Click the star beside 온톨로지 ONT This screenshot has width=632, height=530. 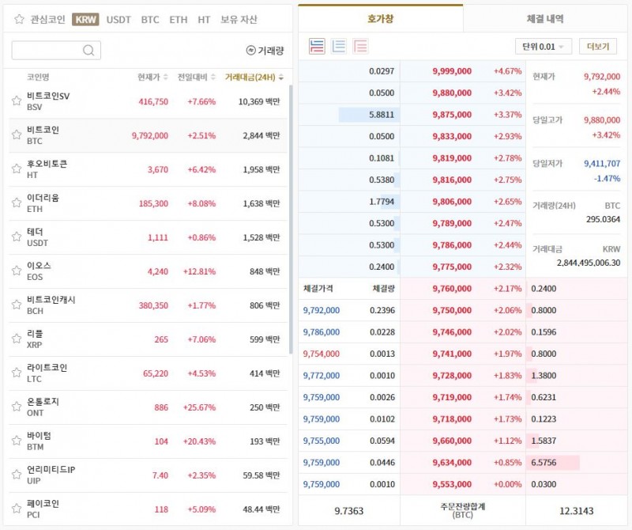click(17, 407)
